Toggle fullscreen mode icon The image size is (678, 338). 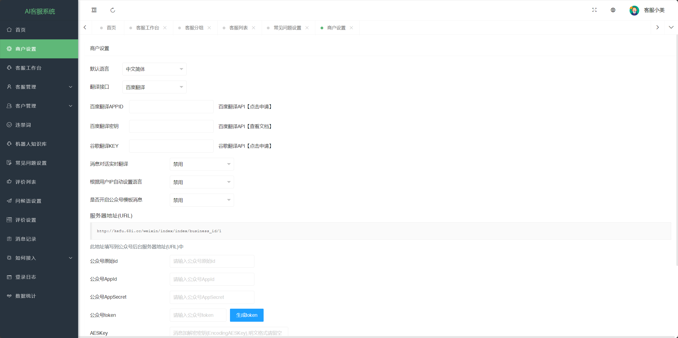pyautogui.click(x=594, y=10)
